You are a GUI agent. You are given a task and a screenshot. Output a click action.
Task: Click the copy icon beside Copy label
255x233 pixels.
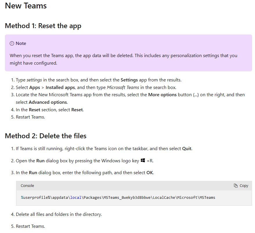(x=236, y=185)
